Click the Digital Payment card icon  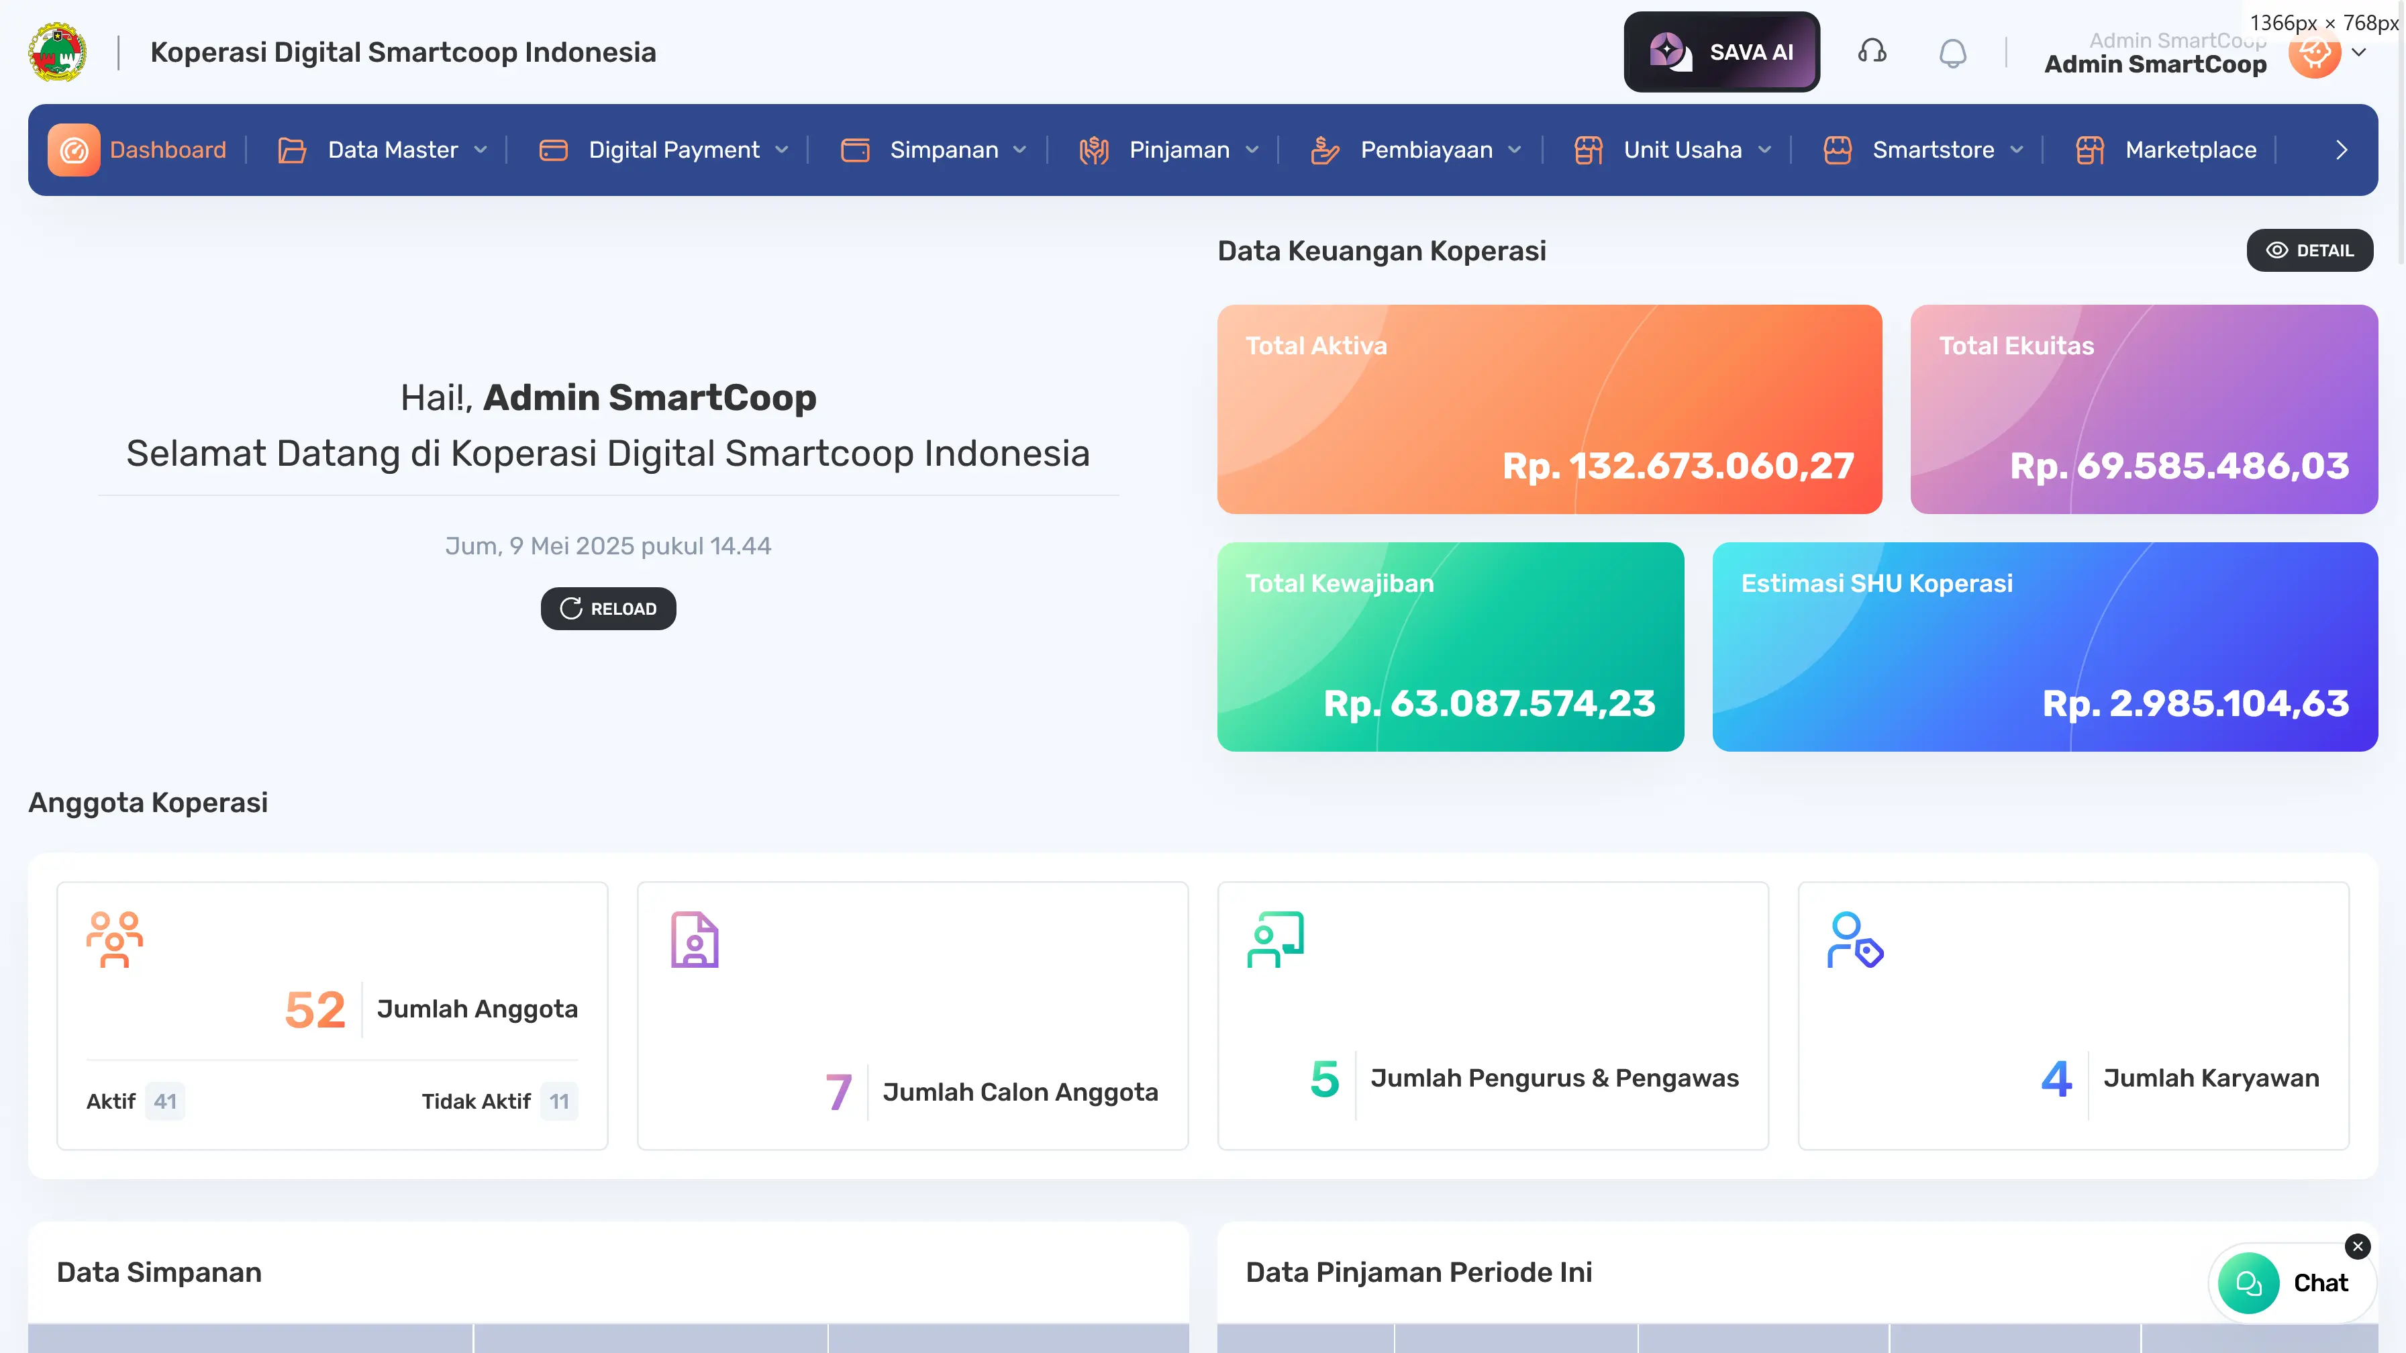pyautogui.click(x=553, y=150)
